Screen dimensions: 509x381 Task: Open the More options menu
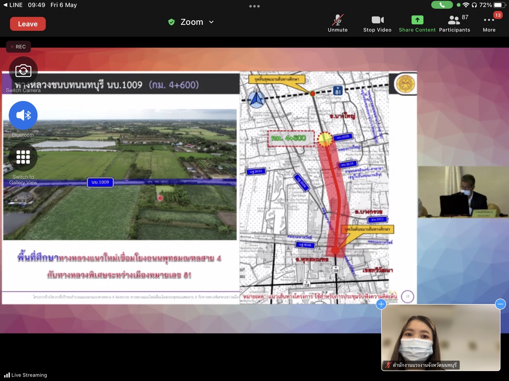point(489,23)
